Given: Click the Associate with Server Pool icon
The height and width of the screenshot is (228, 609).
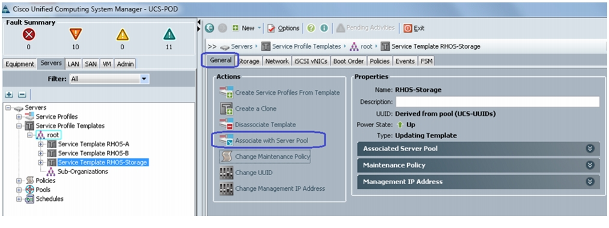Looking at the screenshot, I should point(226,140).
